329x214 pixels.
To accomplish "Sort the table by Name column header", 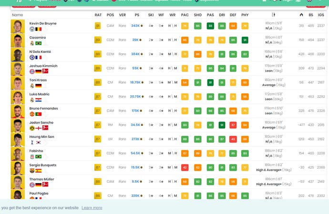I will pos(18,15).
